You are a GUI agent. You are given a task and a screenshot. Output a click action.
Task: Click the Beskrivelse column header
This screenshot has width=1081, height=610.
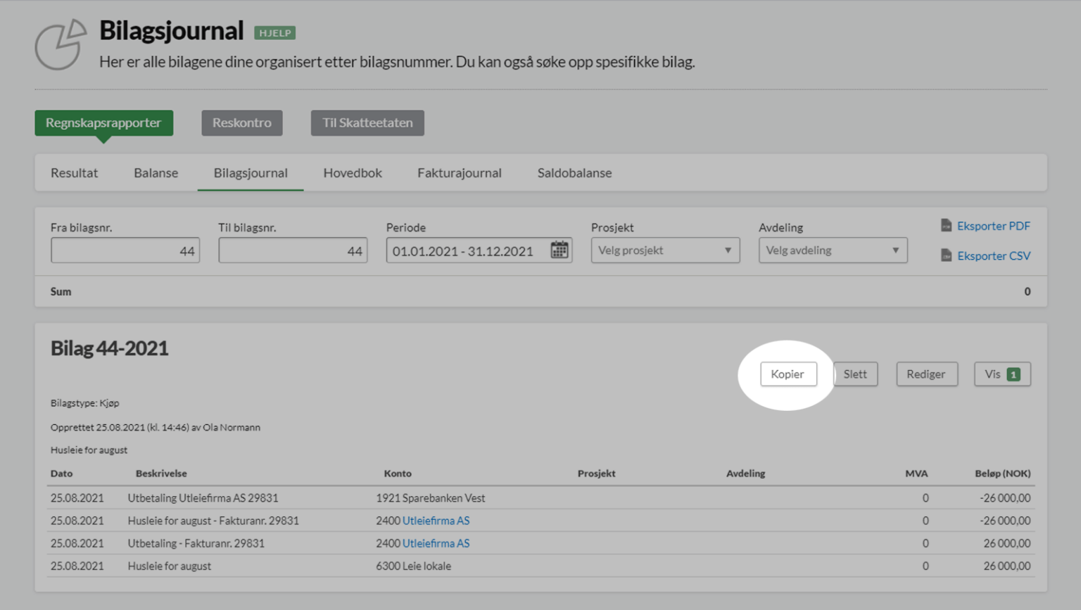coord(161,474)
